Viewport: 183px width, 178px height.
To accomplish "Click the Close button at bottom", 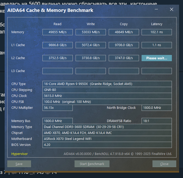I will pos(164,164).
